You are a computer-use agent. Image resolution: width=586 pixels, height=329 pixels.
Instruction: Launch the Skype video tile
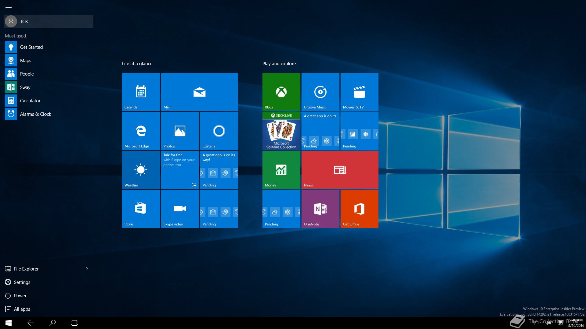tap(180, 209)
